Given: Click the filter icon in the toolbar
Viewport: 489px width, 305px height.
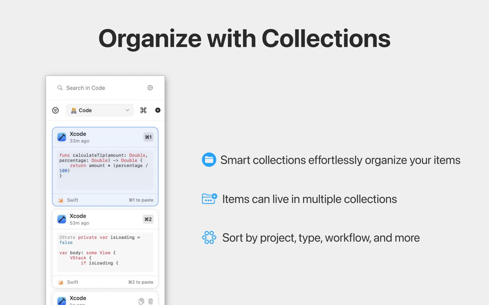Looking at the screenshot, I should click(55, 110).
